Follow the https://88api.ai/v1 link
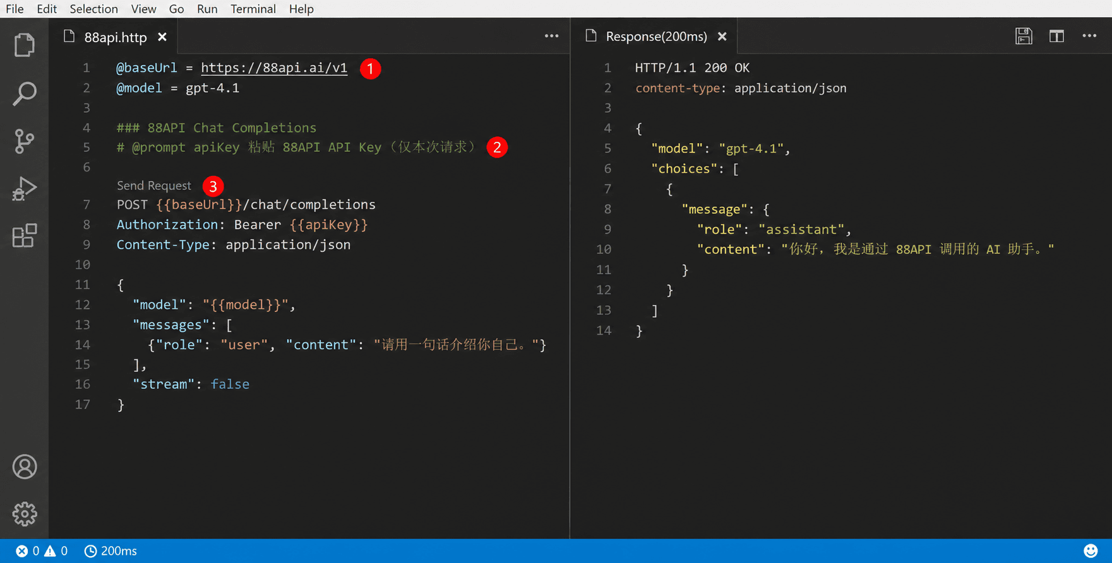The height and width of the screenshot is (563, 1112). 274,67
